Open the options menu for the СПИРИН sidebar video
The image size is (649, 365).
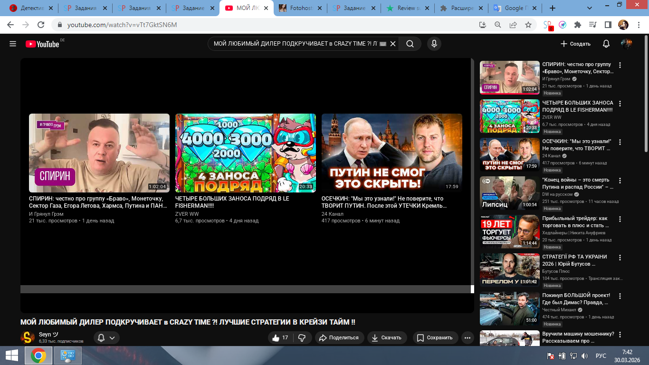(x=620, y=65)
